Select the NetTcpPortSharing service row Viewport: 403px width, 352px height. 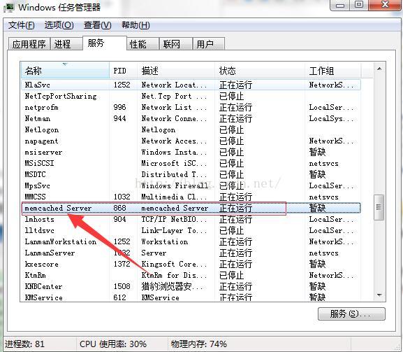point(191,96)
